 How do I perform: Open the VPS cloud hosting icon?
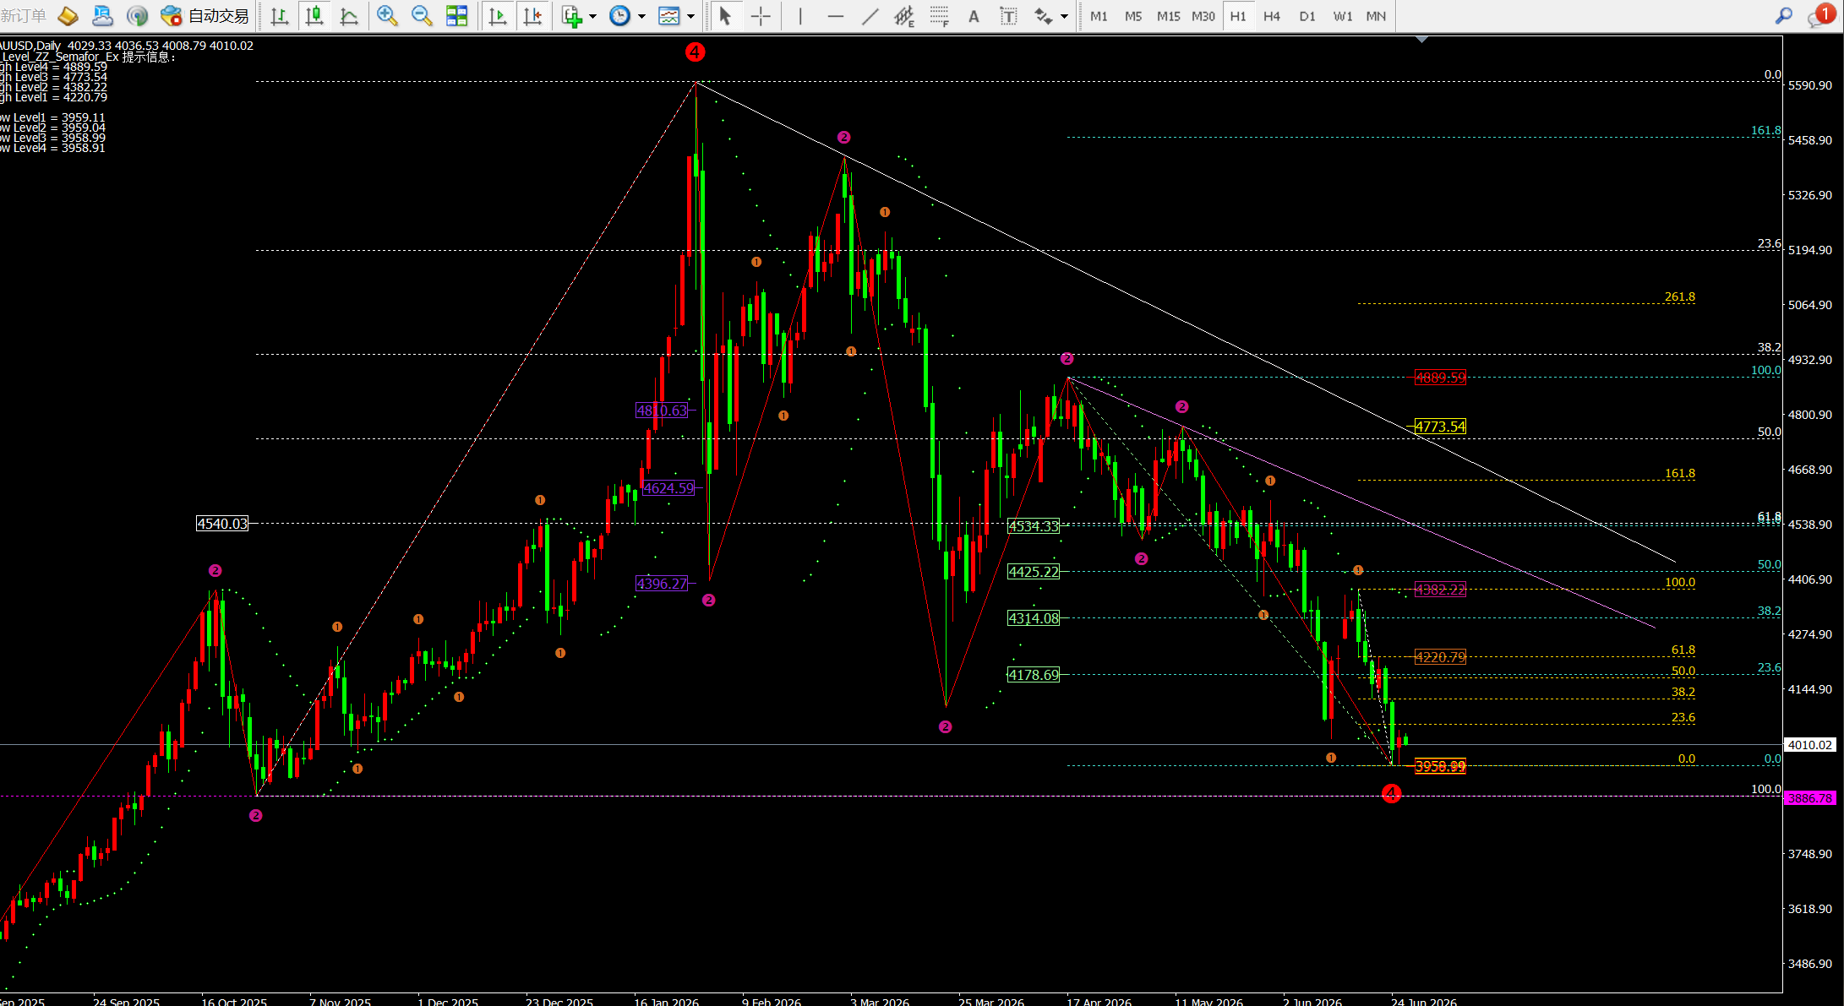click(x=102, y=15)
